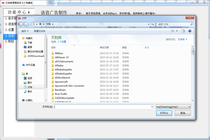Open the mp3/wav/ogg/mp2 file type dropdown

pos(174,107)
